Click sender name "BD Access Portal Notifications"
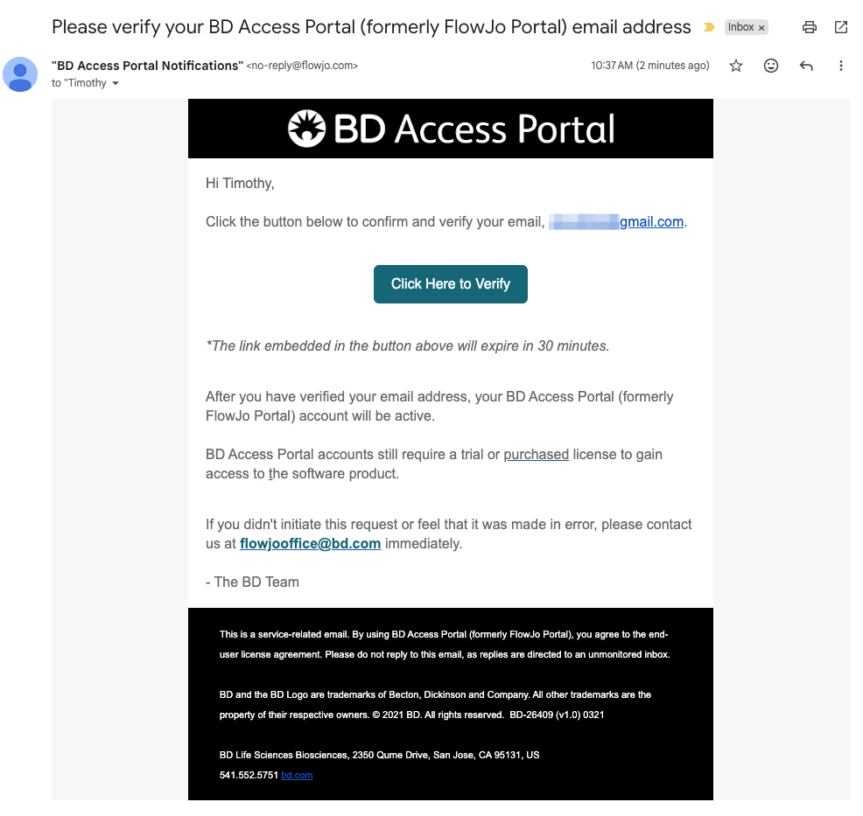863x816 pixels. 147,66
